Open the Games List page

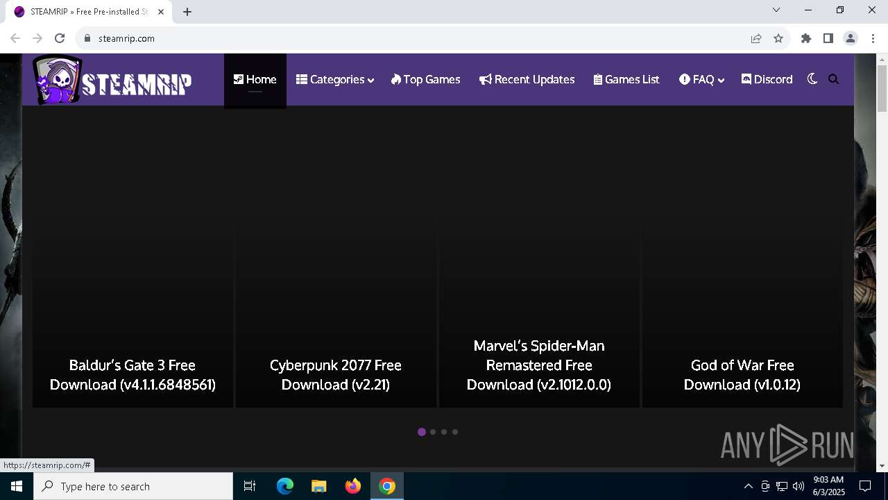click(x=626, y=79)
